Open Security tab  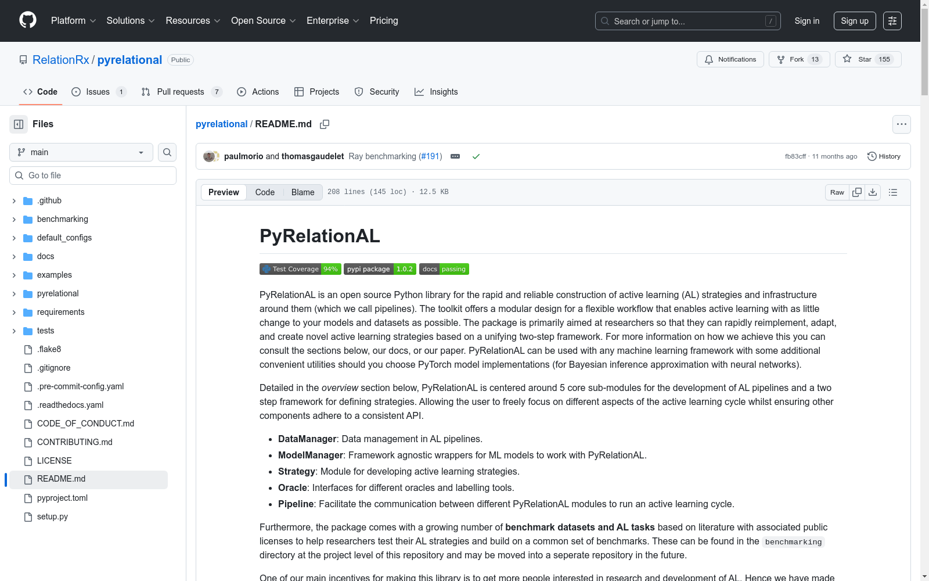[377, 92]
